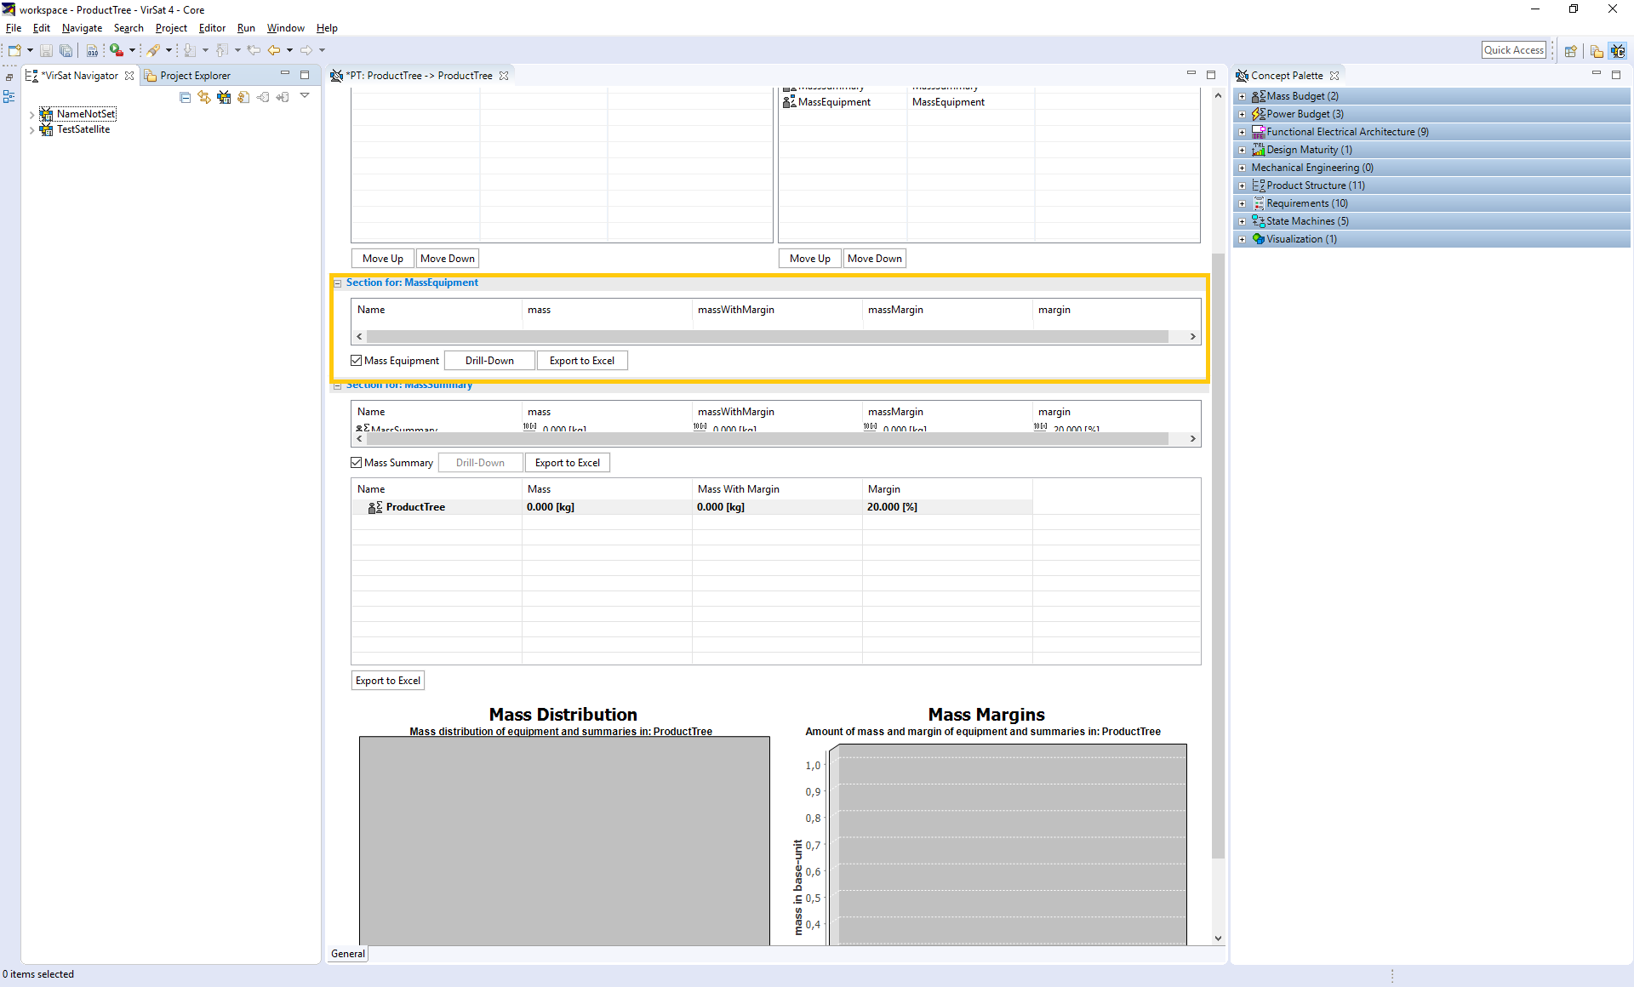Click Open Perspective icon near Quick Access
Viewport: 1634px width, 987px height.
[x=1570, y=51]
